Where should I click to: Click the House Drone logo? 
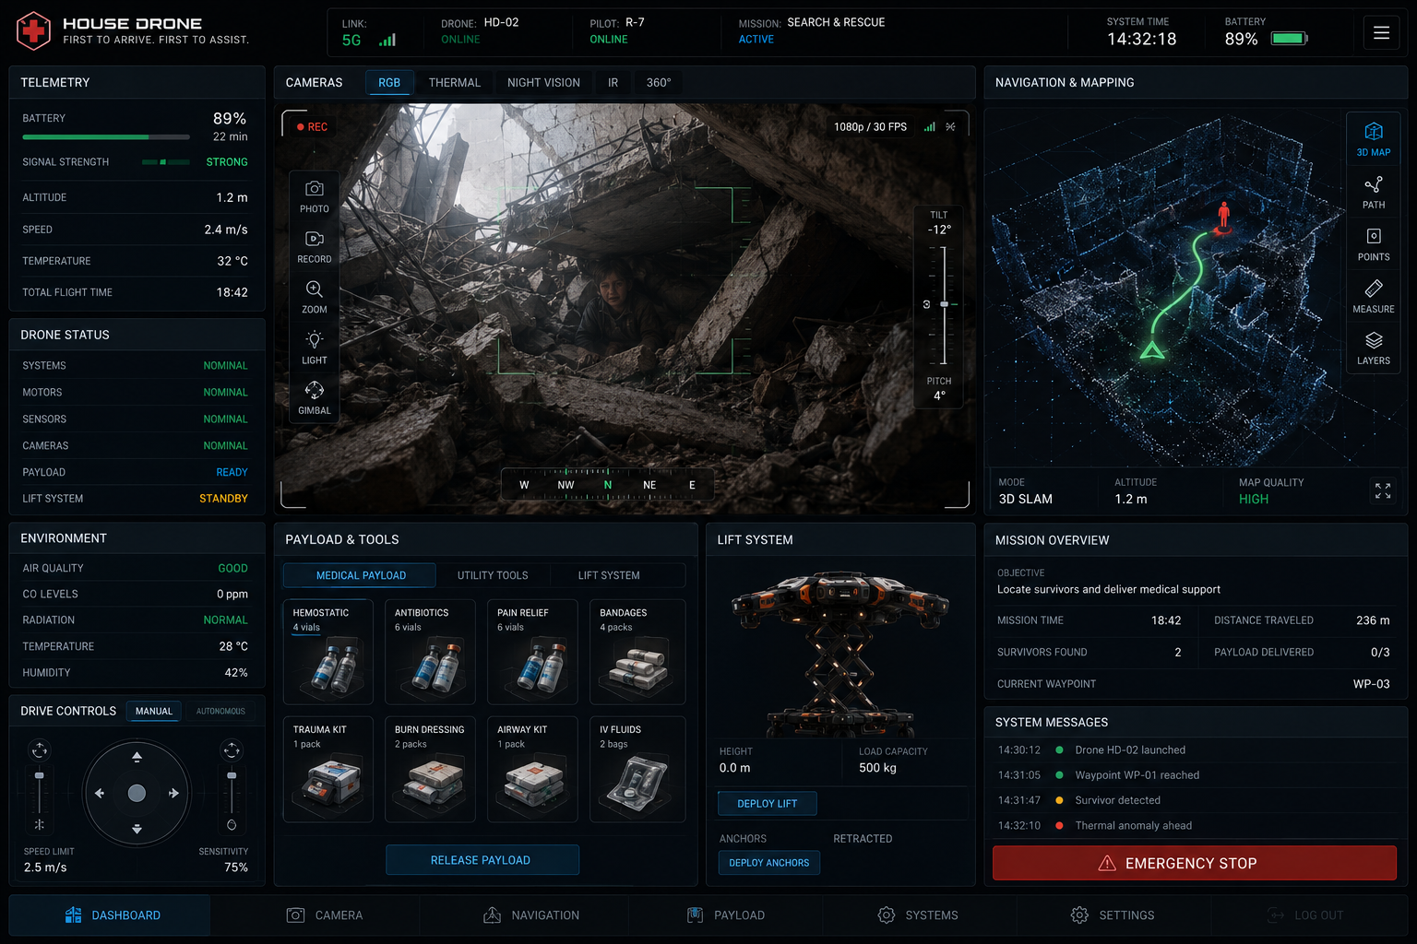(x=34, y=30)
